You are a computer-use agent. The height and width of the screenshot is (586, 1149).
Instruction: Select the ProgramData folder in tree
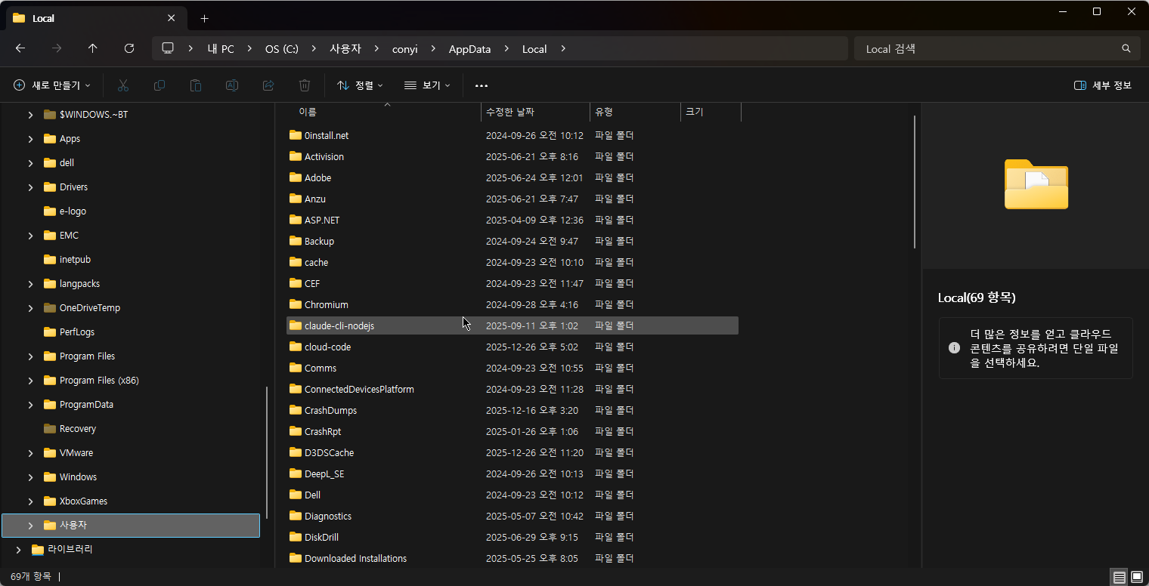click(x=86, y=405)
